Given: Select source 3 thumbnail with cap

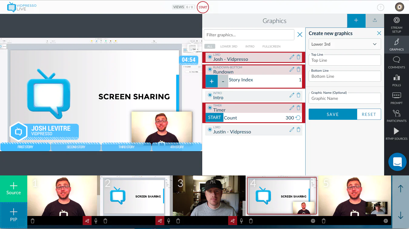Looking at the screenshot, I should pos(209,196).
